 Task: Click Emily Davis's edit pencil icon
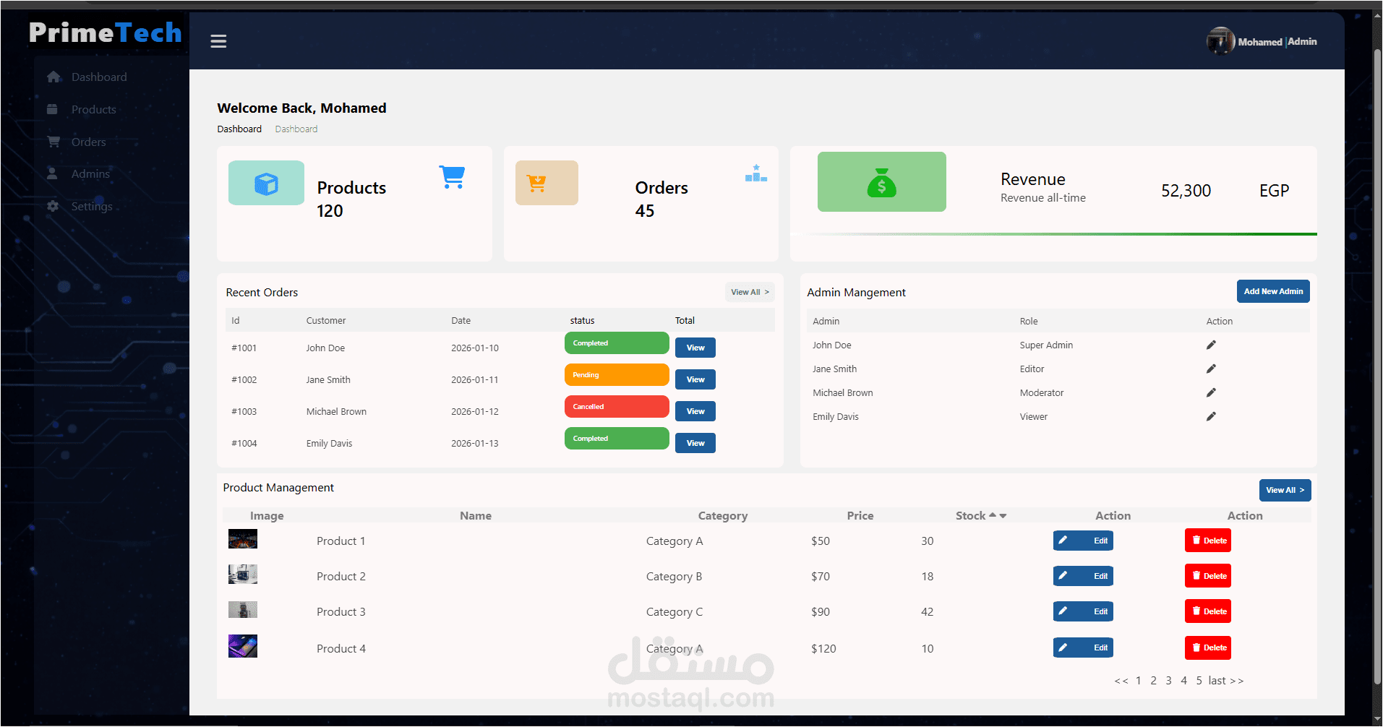(1211, 416)
